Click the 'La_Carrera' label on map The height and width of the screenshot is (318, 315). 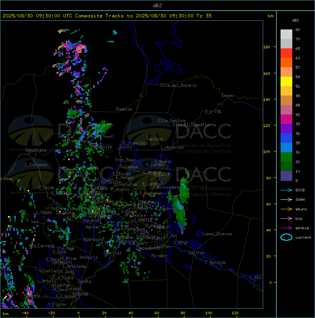tap(43, 246)
